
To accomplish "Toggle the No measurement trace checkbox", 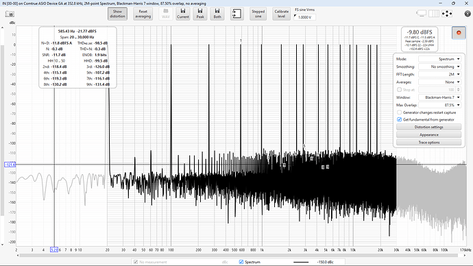I will (136, 262).
